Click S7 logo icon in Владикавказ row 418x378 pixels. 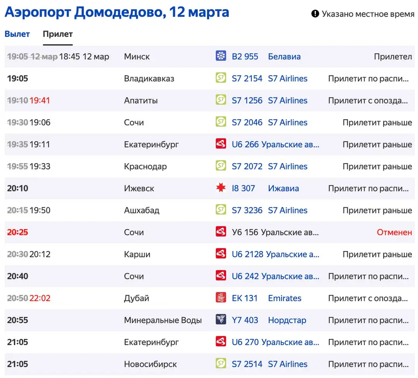click(221, 77)
